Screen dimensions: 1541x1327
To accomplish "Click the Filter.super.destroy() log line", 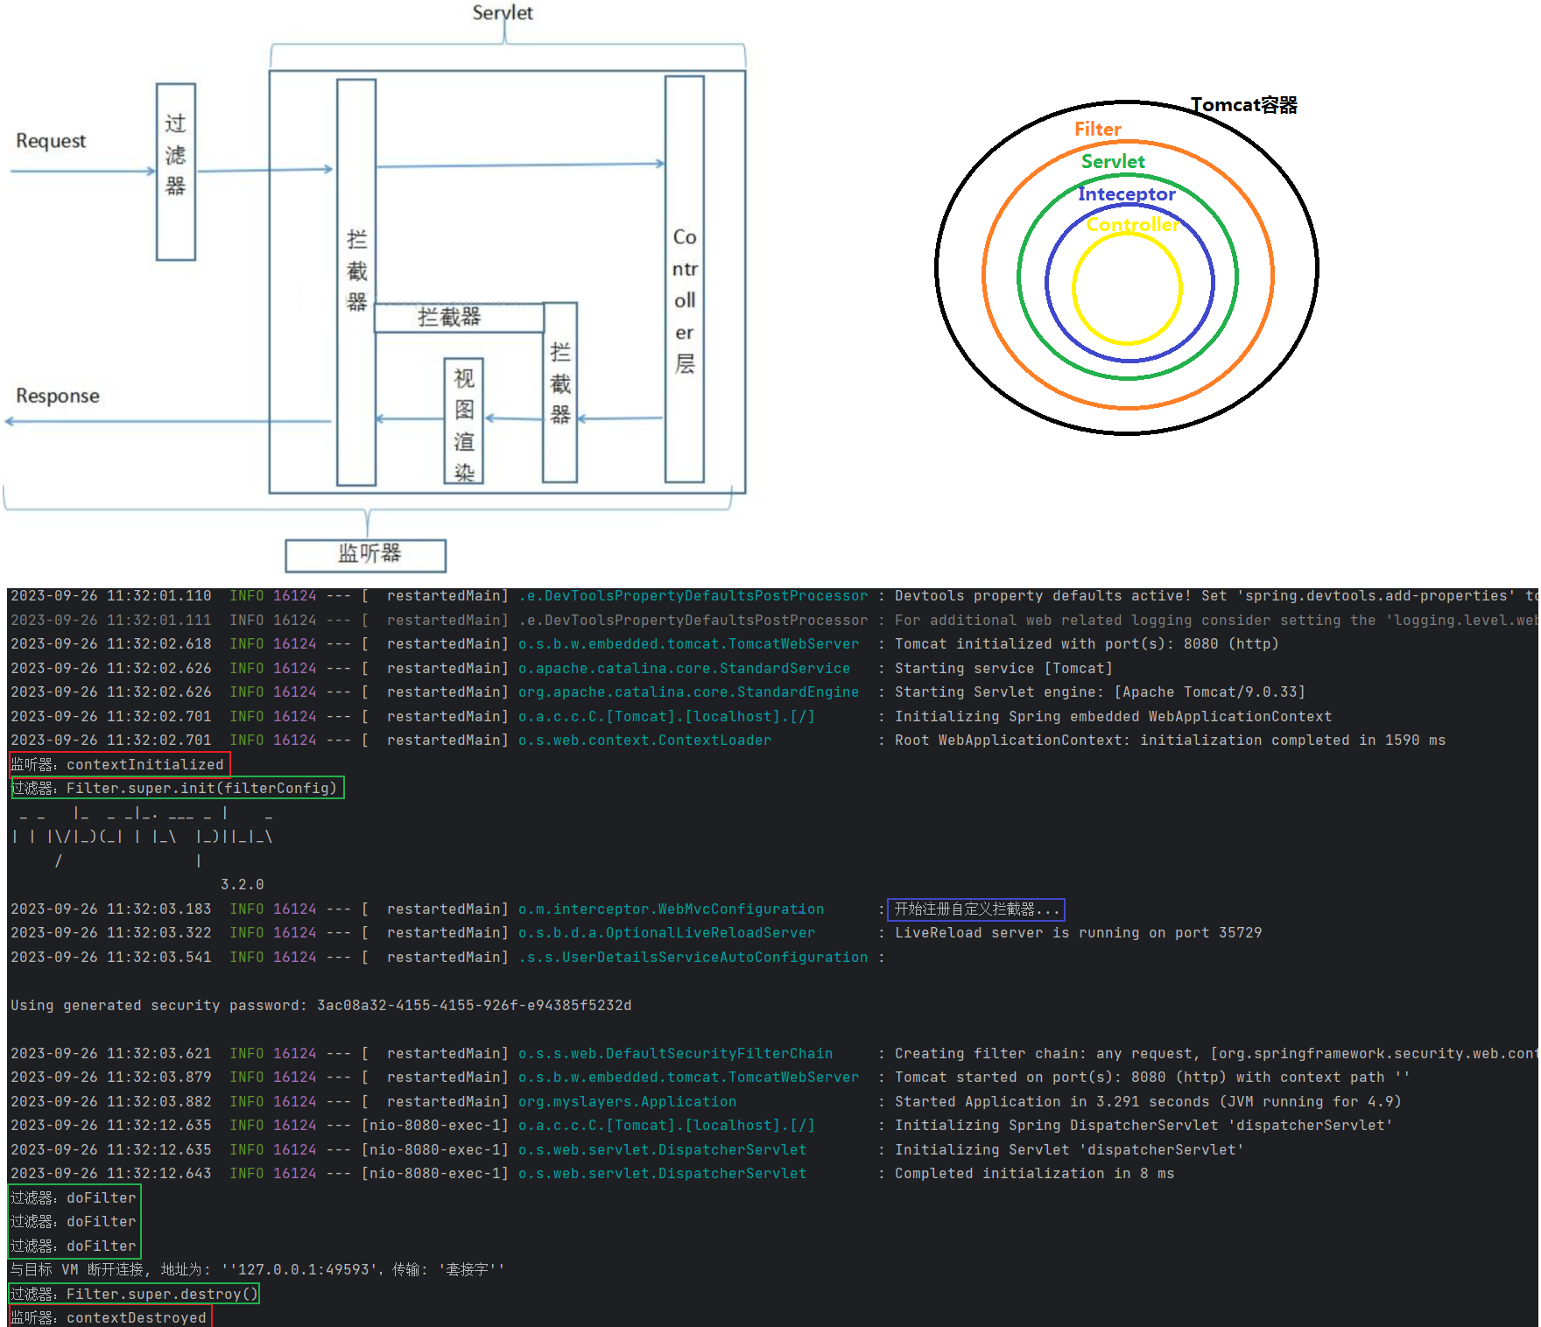I will pyautogui.click(x=135, y=1294).
